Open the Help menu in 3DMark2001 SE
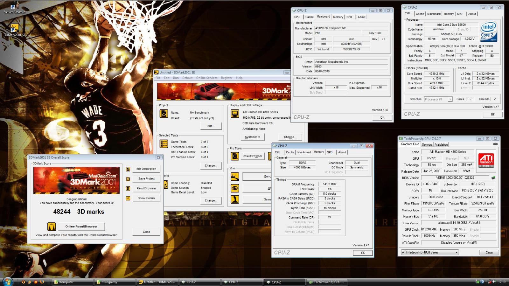The height and width of the screenshot is (286, 509). click(239, 78)
